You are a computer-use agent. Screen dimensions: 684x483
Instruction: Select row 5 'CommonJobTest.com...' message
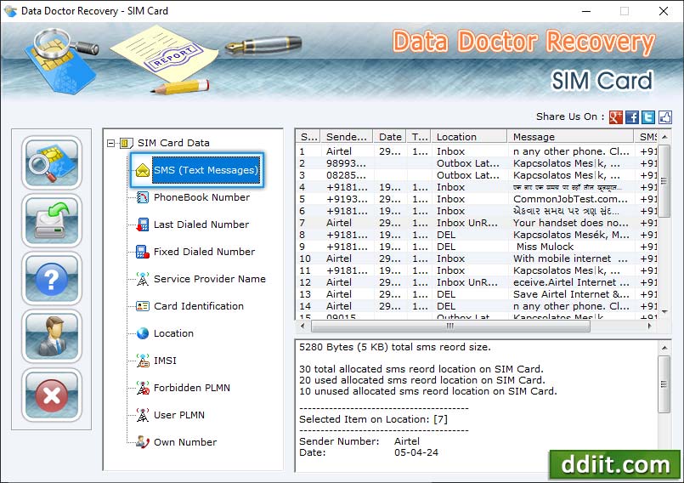click(x=570, y=199)
